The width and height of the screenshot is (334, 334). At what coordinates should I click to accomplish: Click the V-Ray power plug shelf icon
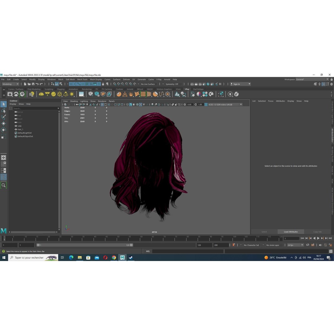pos(230,94)
